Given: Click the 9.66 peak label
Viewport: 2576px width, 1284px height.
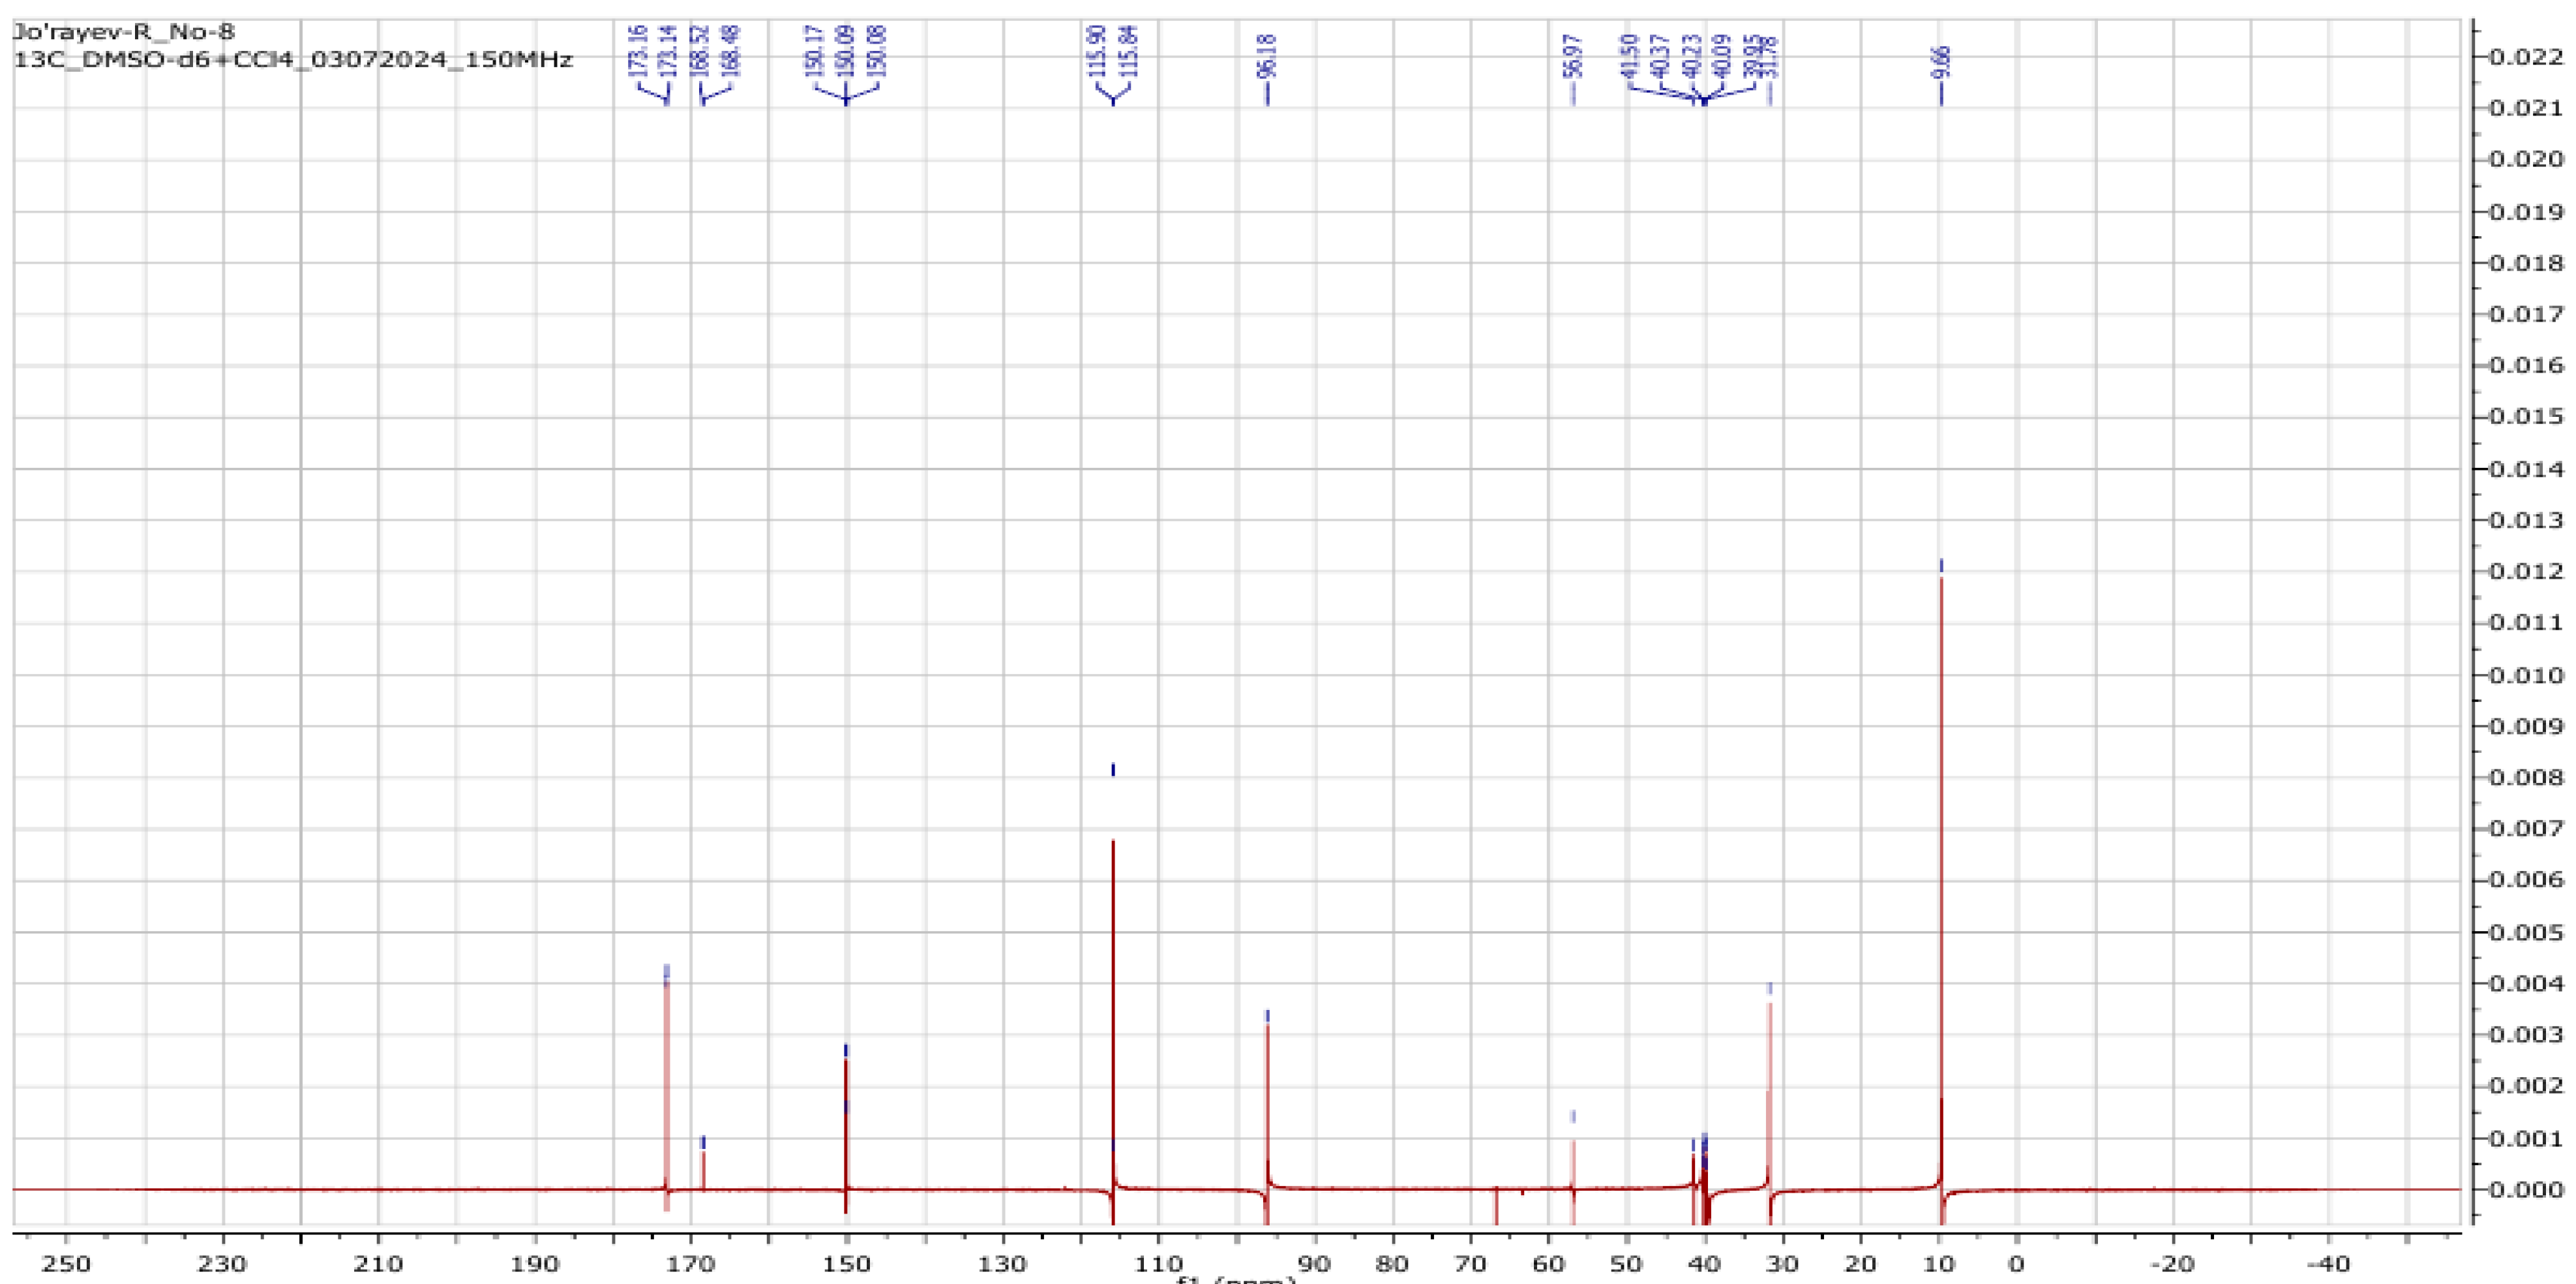Looking at the screenshot, I should 1941,61.
